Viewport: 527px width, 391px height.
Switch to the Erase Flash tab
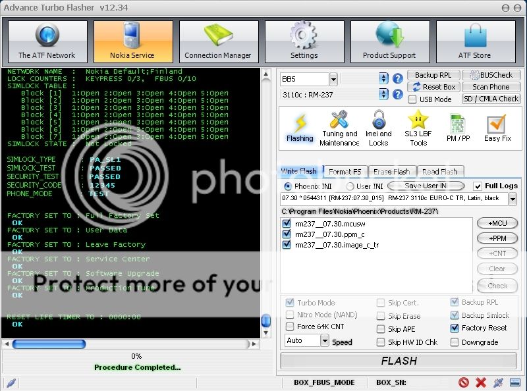392,172
